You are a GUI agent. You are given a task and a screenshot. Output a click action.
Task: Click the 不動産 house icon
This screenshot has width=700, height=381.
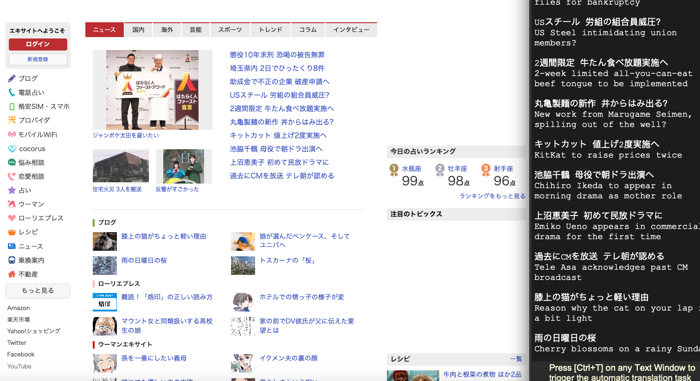coord(12,274)
